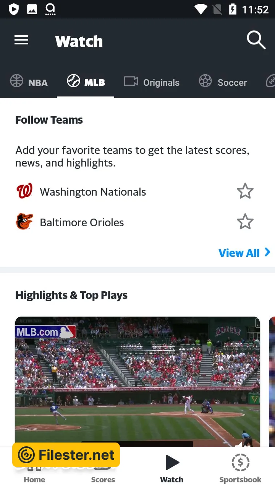Click the Soccer ball icon
The height and width of the screenshot is (490, 275).
pos(205,81)
